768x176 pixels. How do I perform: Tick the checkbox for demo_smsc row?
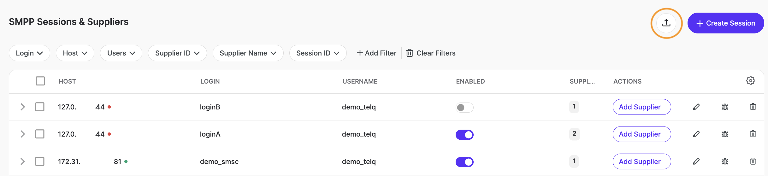click(40, 161)
